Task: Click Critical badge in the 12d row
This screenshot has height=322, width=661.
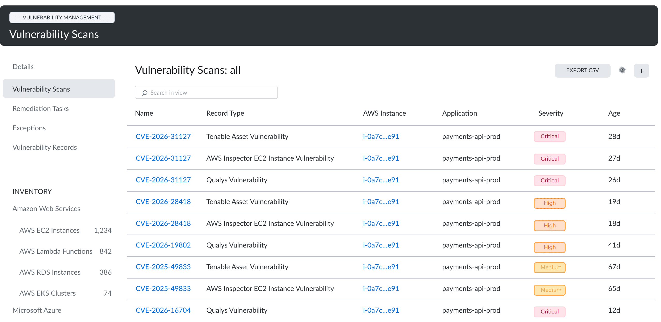Action: pos(550,312)
